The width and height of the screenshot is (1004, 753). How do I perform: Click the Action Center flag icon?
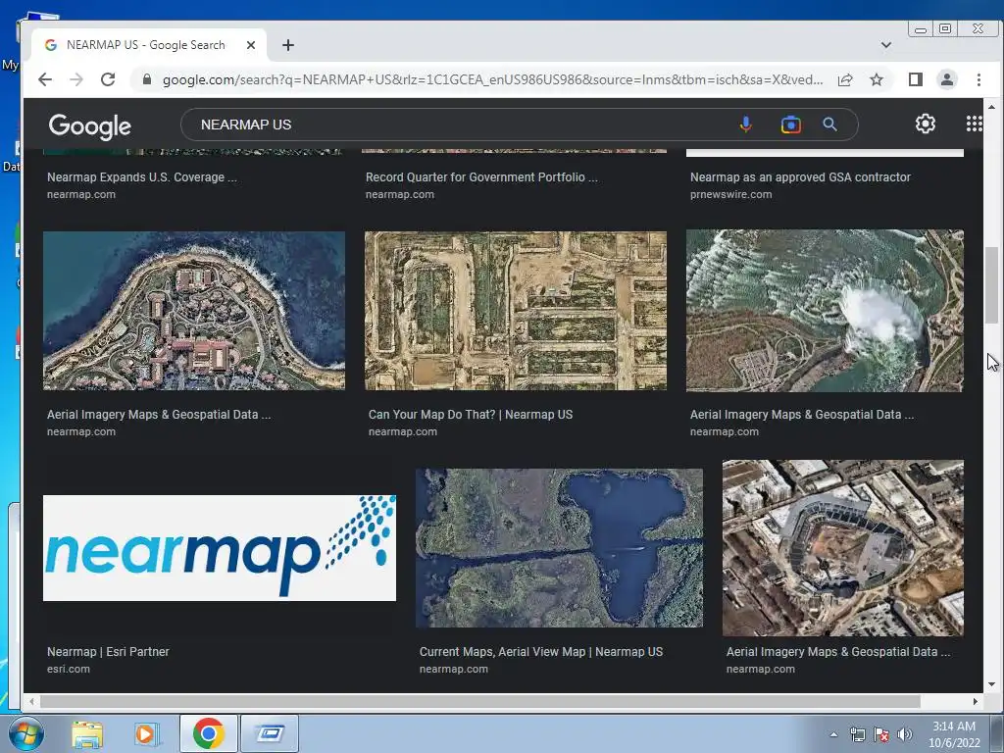881,734
